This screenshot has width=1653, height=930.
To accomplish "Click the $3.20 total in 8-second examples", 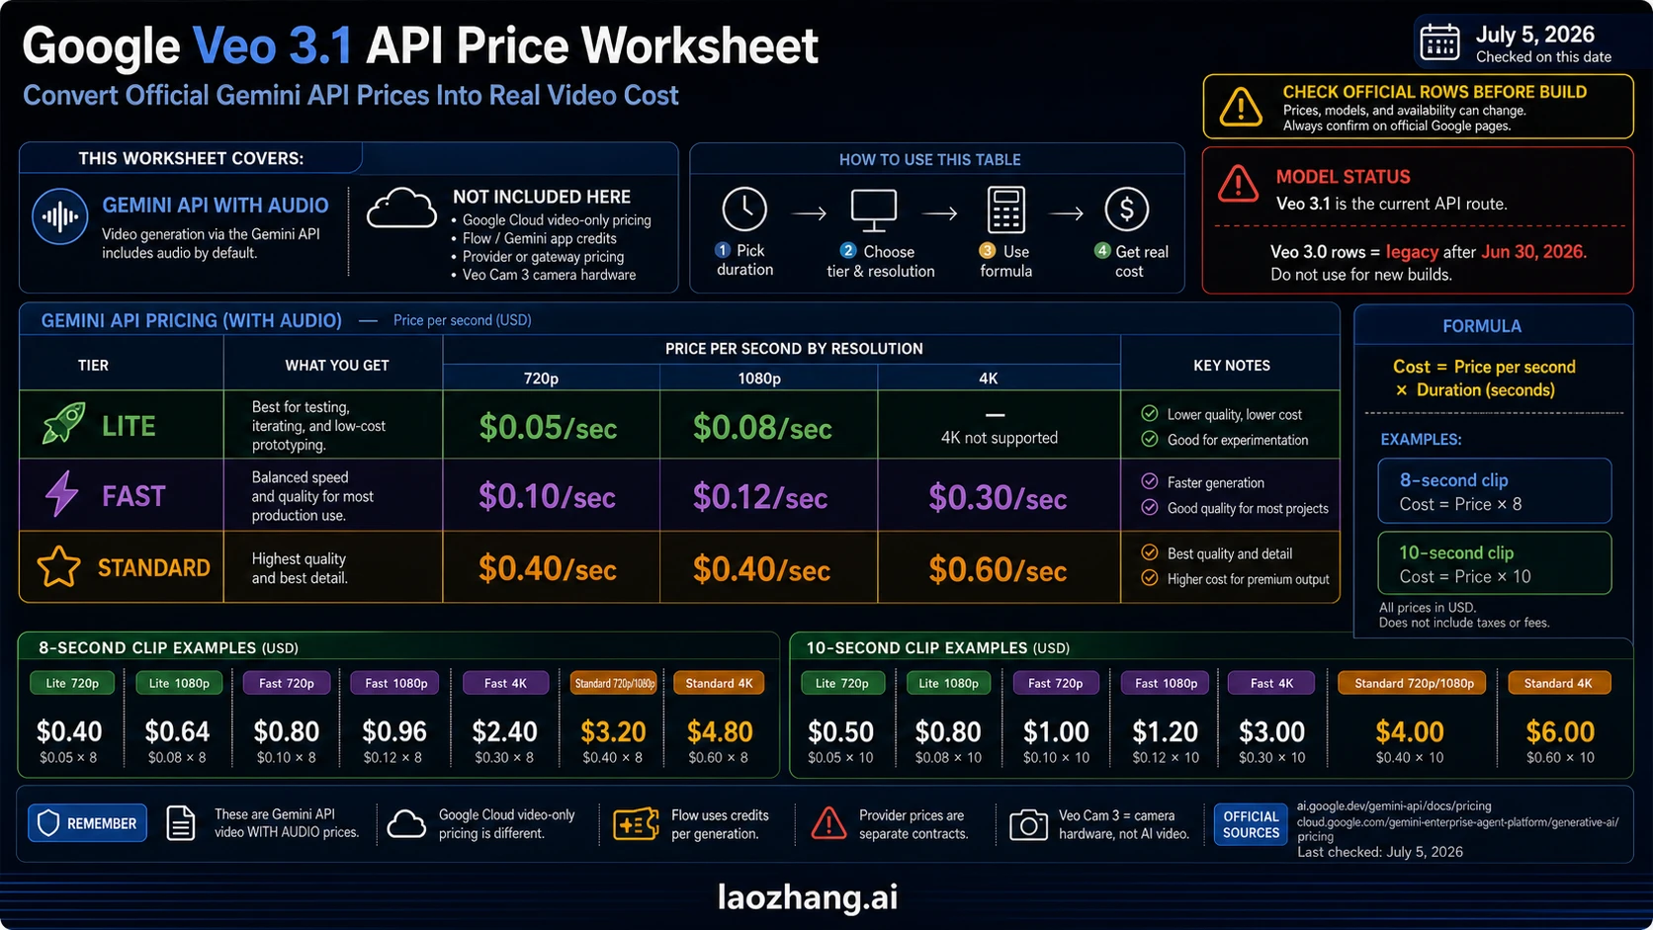I will [x=613, y=731].
